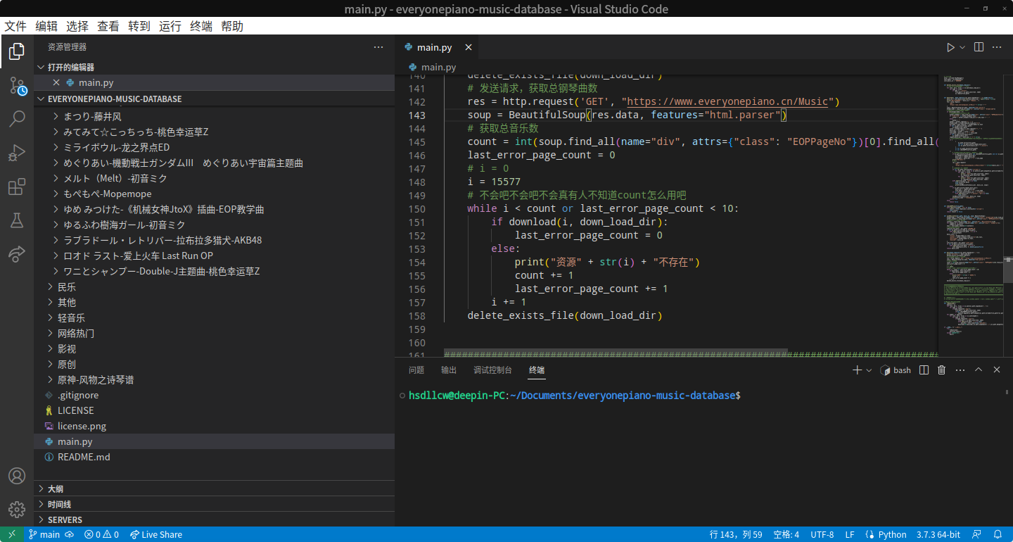Open the 终端 menu
This screenshot has width=1013, height=542.
click(201, 26)
